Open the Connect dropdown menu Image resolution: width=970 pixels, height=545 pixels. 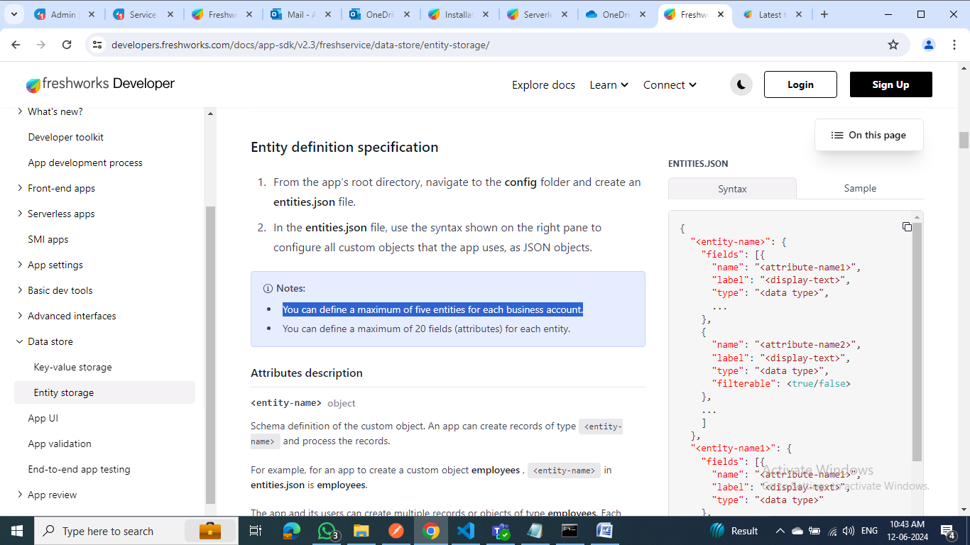(670, 84)
